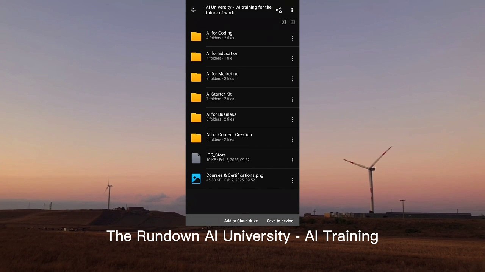
Task: Open options for Courses & Certifications.png
Action: pyautogui.click(x=293, y=181)
